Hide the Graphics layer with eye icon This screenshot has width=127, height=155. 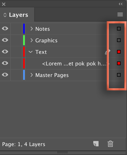[5, 40]
